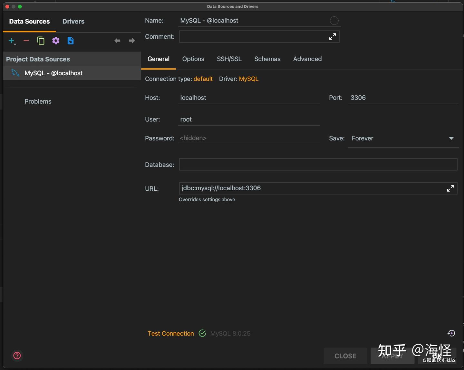Screen dimensions: 464x370
Task: Refresh the connection with the bottom-right icon
Action: (x=451, y=333)
